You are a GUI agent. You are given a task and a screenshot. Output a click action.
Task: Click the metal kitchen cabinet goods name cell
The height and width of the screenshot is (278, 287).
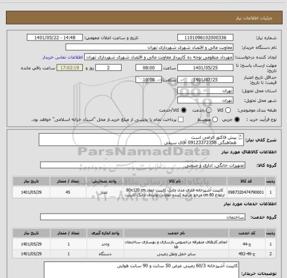pos(175,192)
